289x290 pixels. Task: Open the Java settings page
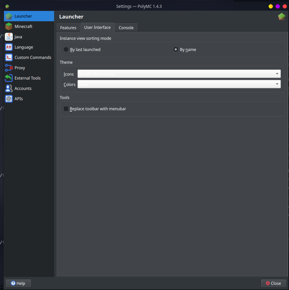pyautogui.click(x=18, y=37)
